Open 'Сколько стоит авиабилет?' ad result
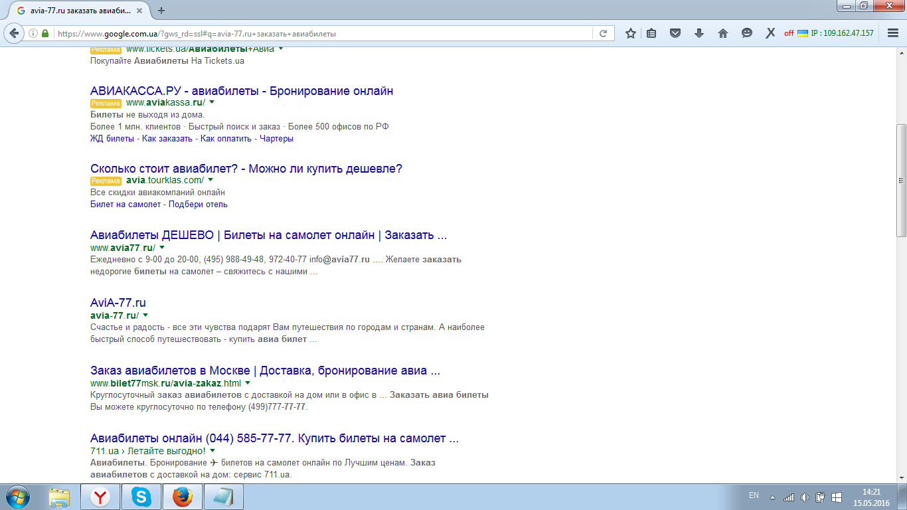The image size is (907, 510). point(246,169)
